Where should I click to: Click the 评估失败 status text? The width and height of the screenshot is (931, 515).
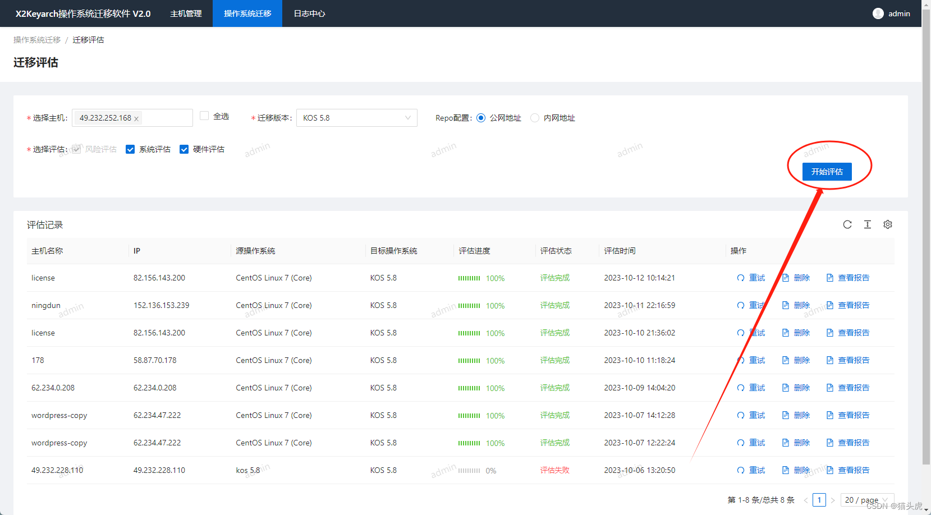555,470
